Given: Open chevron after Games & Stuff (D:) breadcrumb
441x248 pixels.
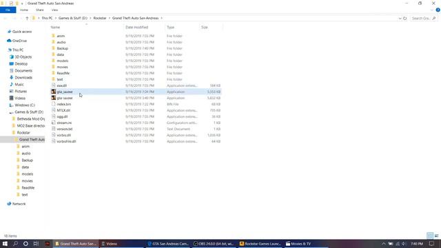Looking at the screenshot, I should point(90,18).
